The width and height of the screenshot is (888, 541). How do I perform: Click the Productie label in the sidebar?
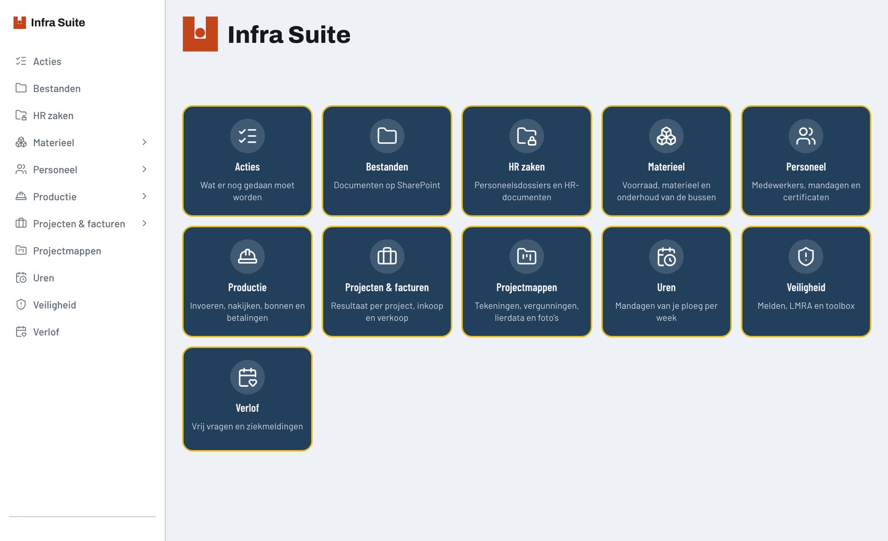(x=54, y=197)
